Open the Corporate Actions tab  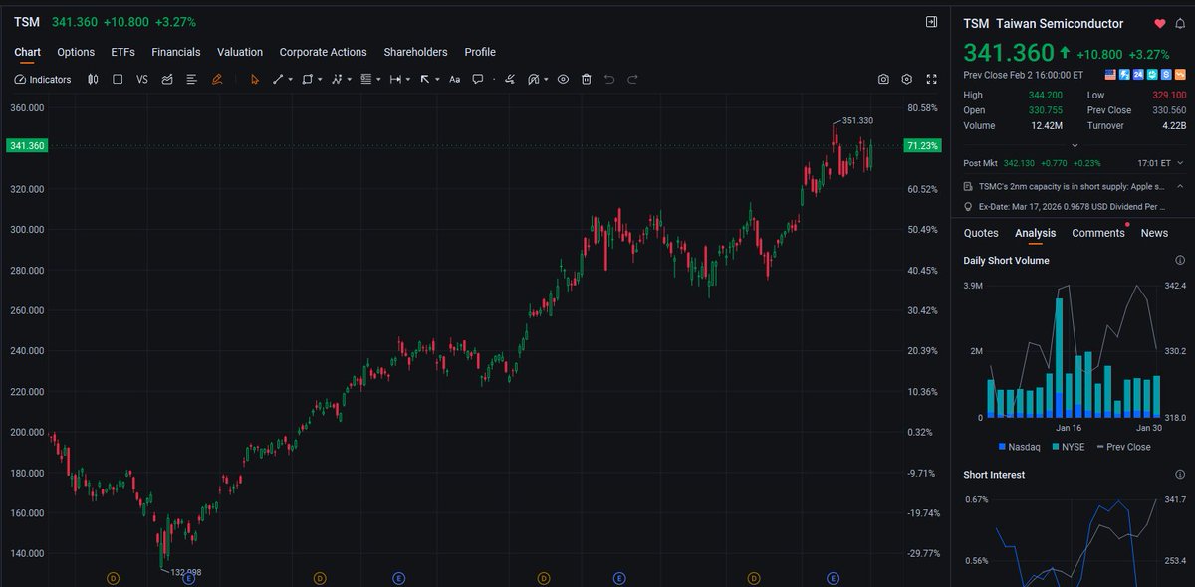tap(323, 52)
